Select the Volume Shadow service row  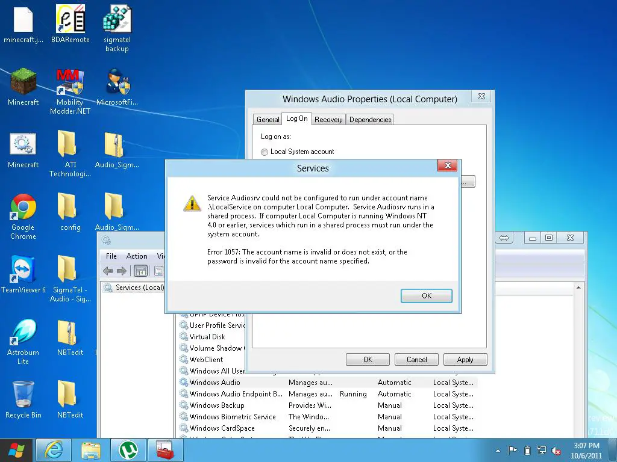[211, 348]
